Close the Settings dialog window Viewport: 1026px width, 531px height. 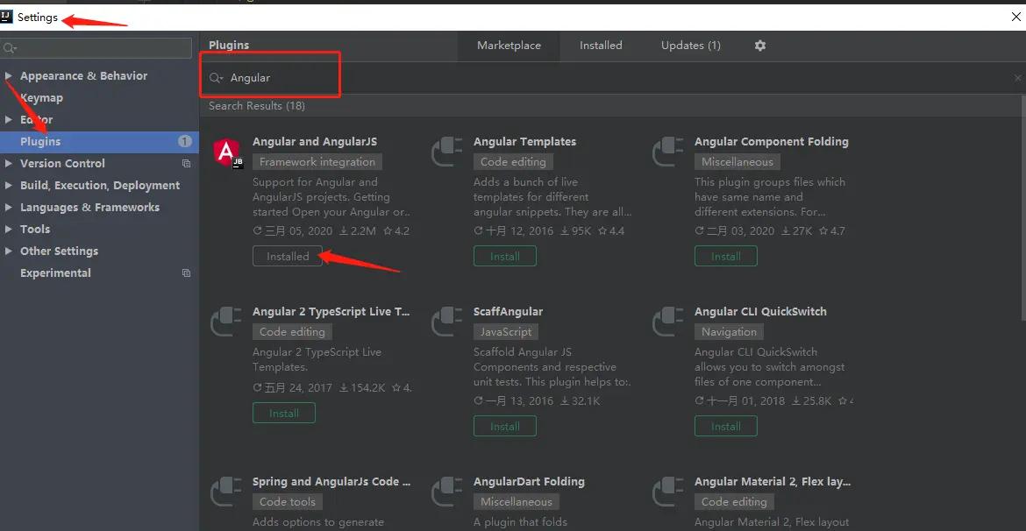coord(1015,17)
